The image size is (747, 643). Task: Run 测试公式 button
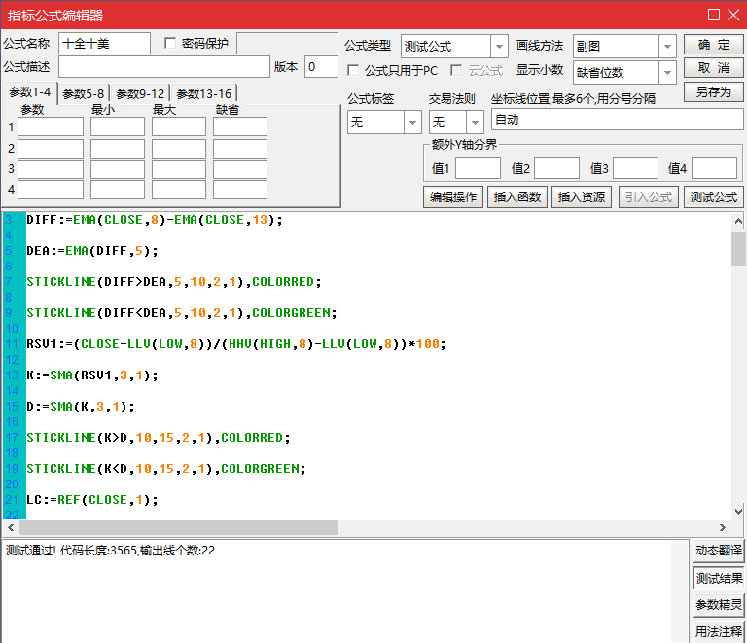click(712, 196)
